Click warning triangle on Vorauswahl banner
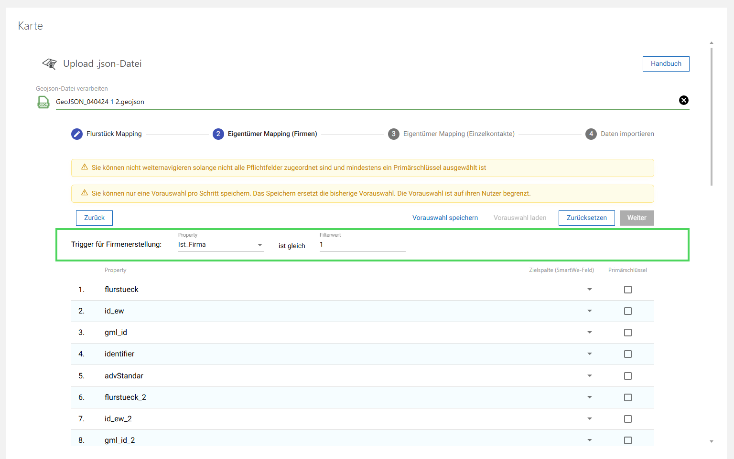Image resolution: width=734 pixels, height=459 pixels. click(85, 193)
